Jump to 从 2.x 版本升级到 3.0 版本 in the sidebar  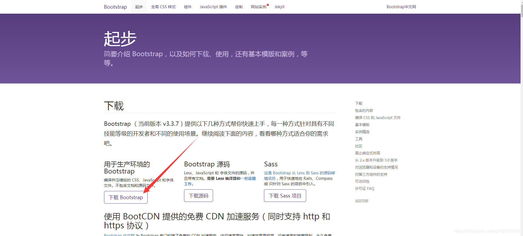tap(376, 160)
